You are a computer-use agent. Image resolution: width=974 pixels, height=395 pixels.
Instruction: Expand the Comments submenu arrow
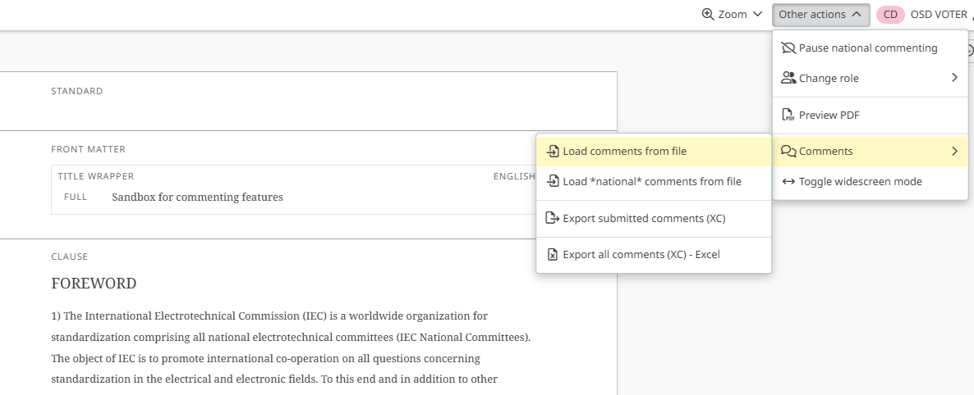click(954, 152)
